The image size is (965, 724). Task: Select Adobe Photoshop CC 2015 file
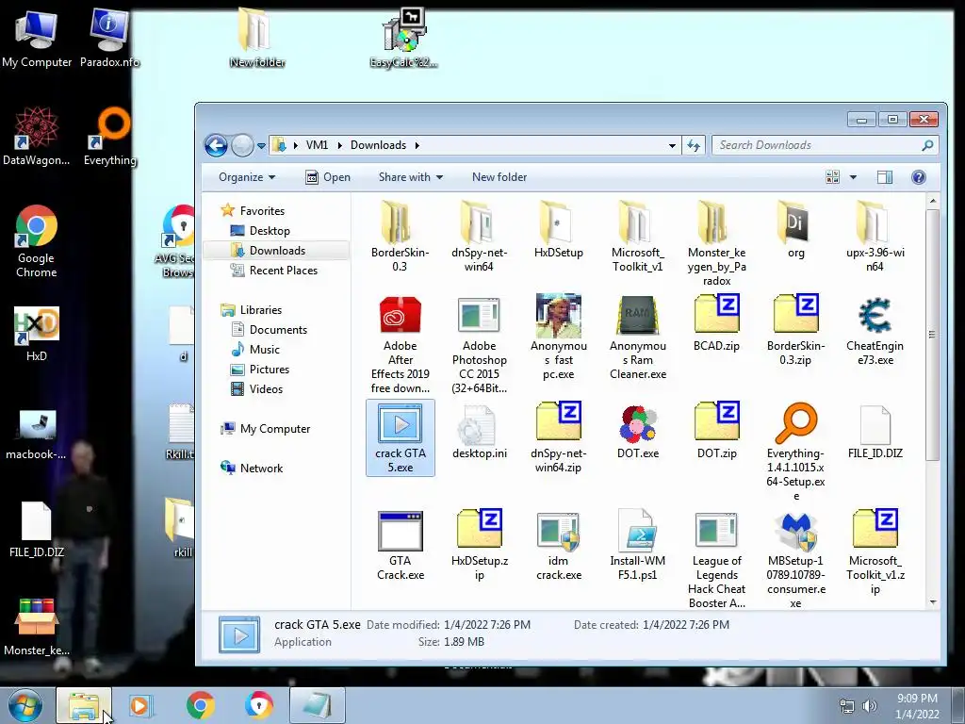point(479,345)
